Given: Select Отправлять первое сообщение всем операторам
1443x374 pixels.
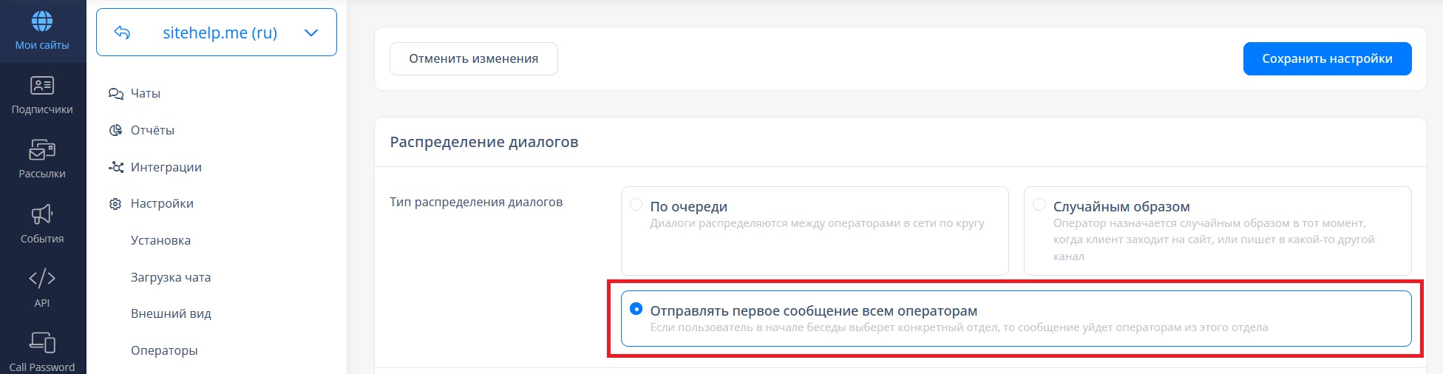Looking at the screenshot, I should coord(636,309).
